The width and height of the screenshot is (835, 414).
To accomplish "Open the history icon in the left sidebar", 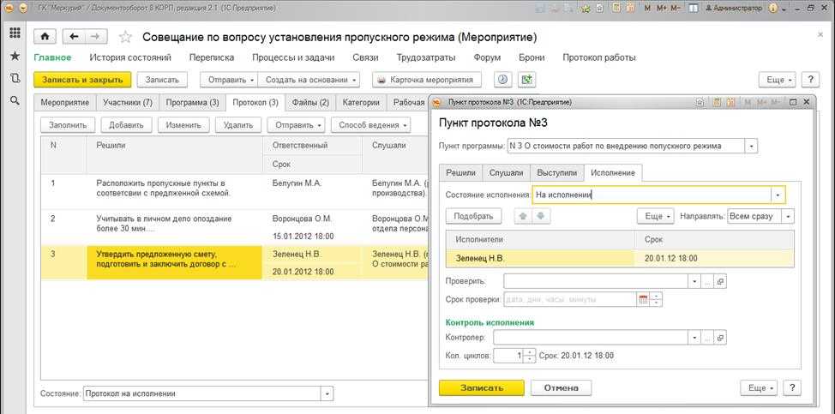I will (15, 78).
